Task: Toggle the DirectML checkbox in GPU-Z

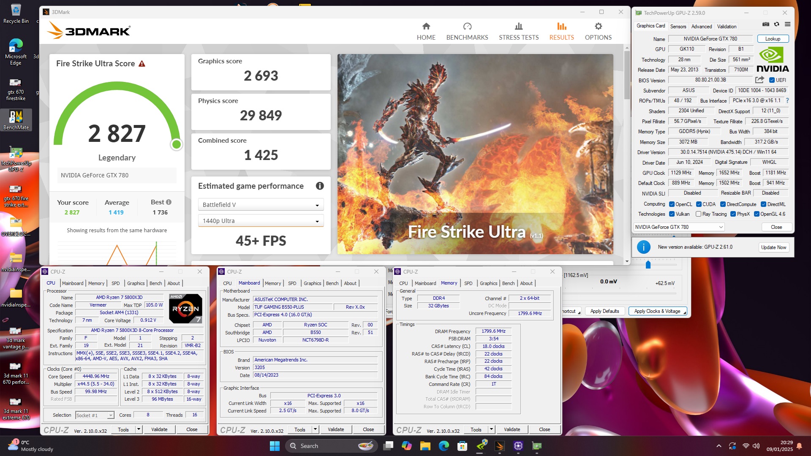Action: tap(763, 204)
